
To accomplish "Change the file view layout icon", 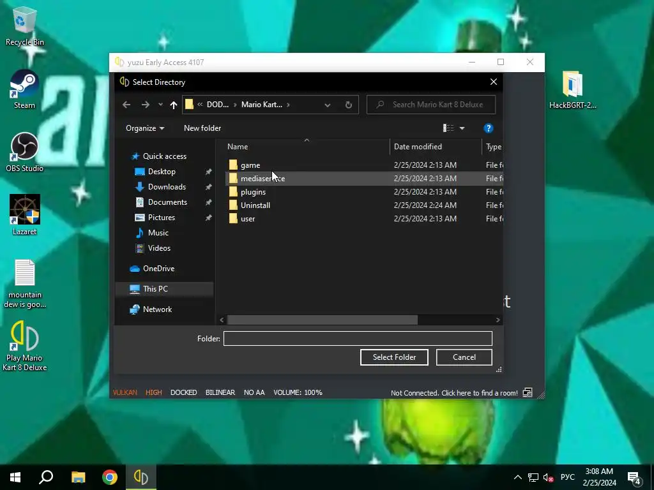I will click(x=448, y=128).
